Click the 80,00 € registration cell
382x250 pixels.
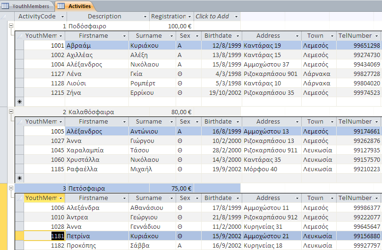pos(171,112)
